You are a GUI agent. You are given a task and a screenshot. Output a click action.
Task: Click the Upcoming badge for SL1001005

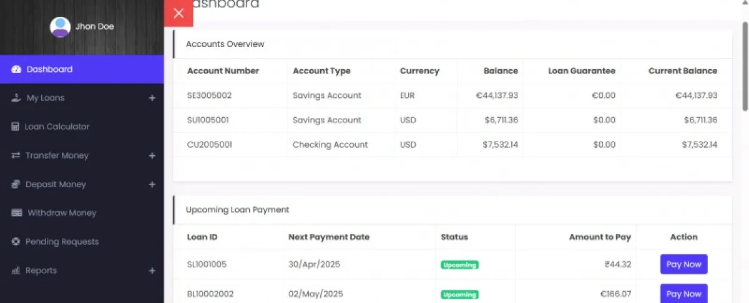click(459, 265)
